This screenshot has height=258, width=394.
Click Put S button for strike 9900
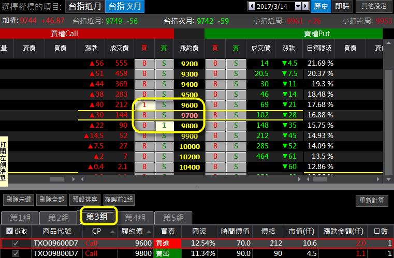[236, 136]
